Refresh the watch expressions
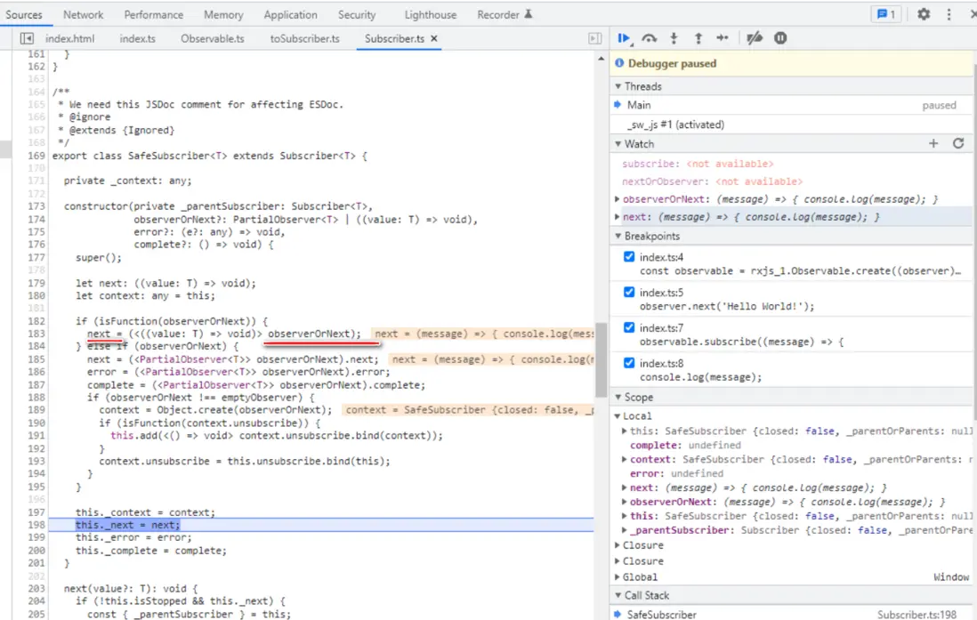This screenshot has width=977, height=620. point(958,143)
